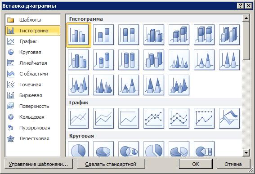Select the stacked line chart

(103, 118)
